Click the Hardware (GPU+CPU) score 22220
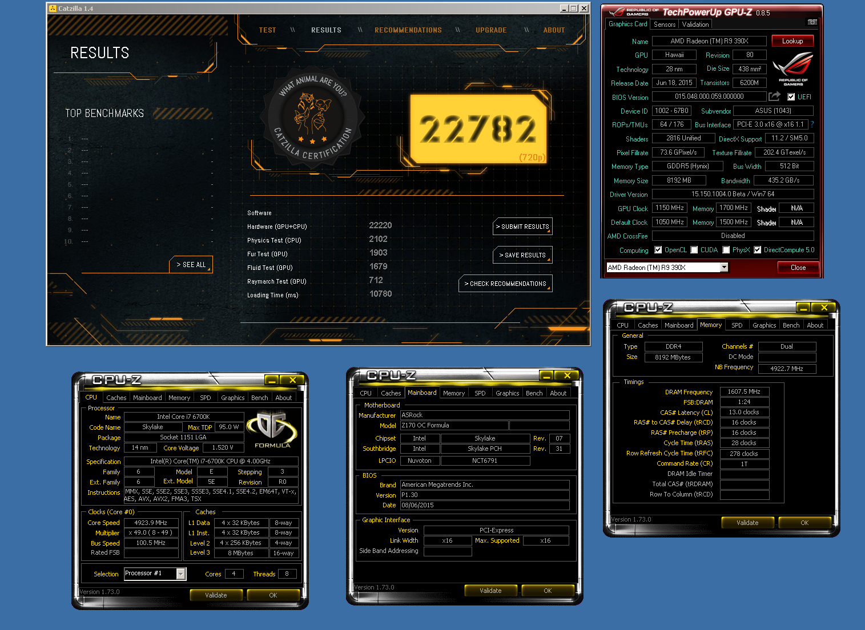 [x=380, y=225]
